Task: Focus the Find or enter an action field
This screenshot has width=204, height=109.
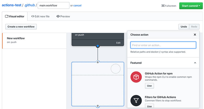Action: pyautogui.click(x=163, y=45)
